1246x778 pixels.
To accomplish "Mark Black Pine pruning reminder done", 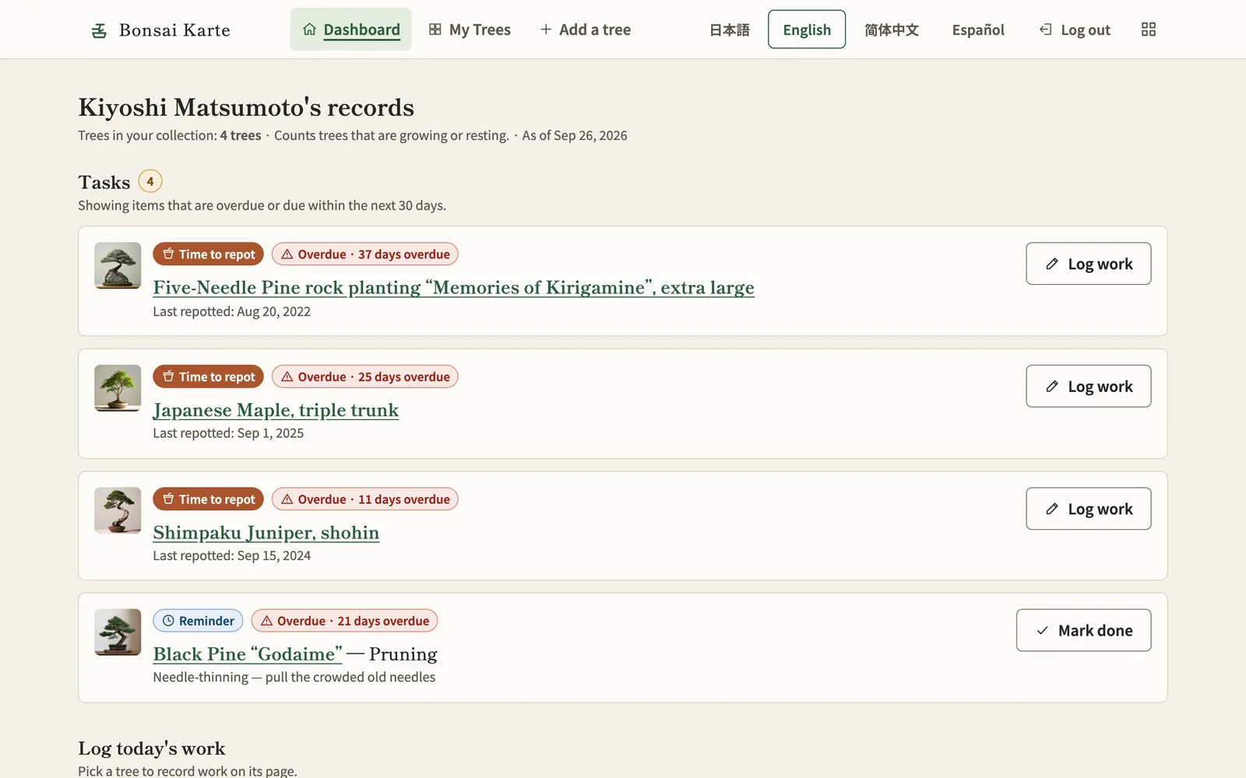I will tap(1083, 630).
